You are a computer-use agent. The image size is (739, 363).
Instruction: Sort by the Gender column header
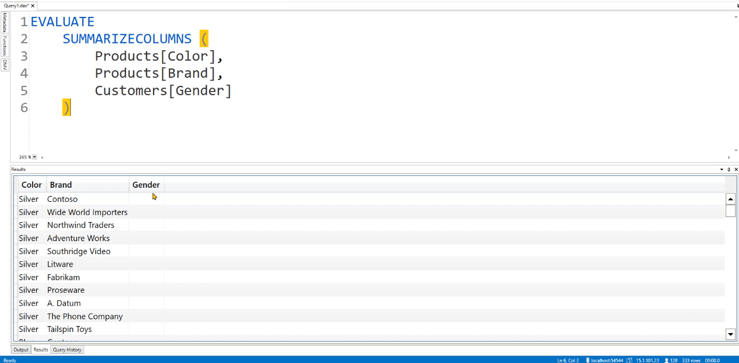coord(146,185)
